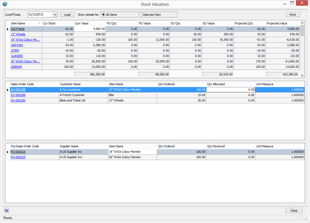The width and height of the screenshot is (310, 223).
Task: Select the Selected Item radio button
Action: pyautogui.click(x=140, y=15)
